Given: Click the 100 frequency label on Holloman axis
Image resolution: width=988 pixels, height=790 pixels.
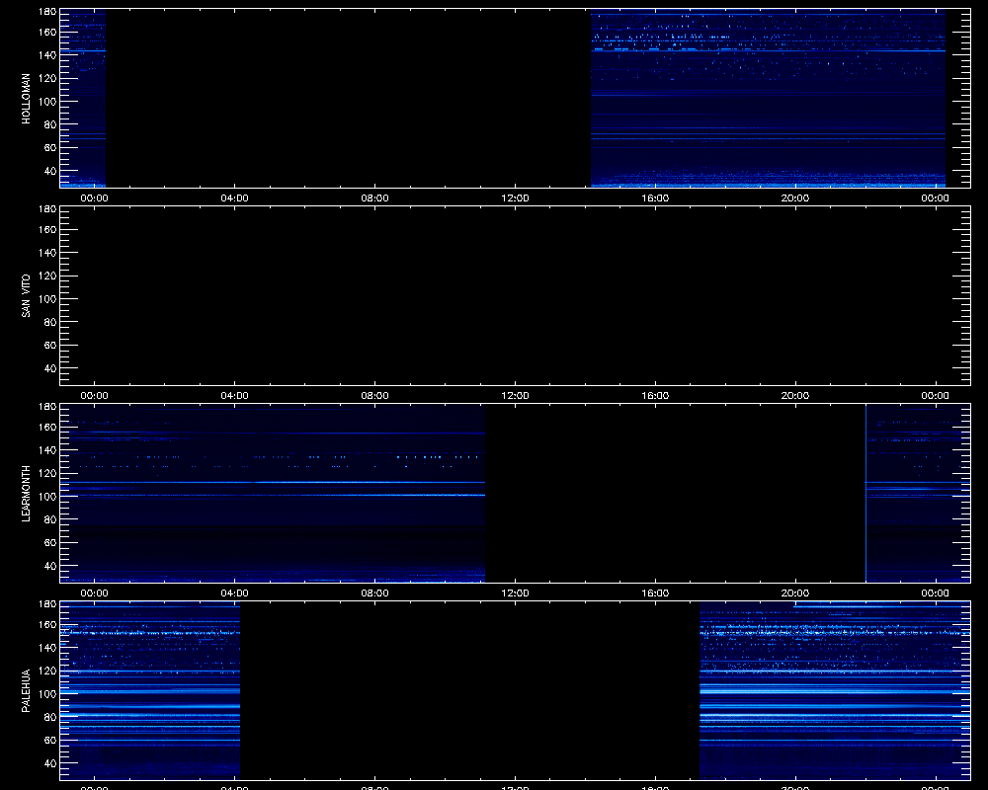Looking at the screenshot, I should pyautogui.click(x=47, y=102).
